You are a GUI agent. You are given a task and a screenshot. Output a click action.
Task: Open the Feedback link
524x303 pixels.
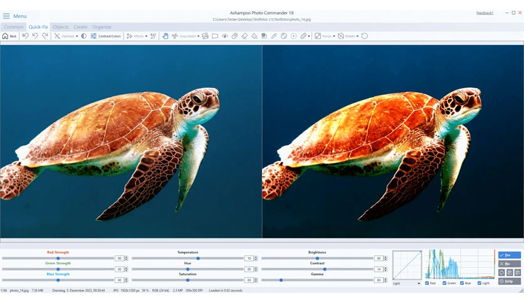[x=485, y=13]
